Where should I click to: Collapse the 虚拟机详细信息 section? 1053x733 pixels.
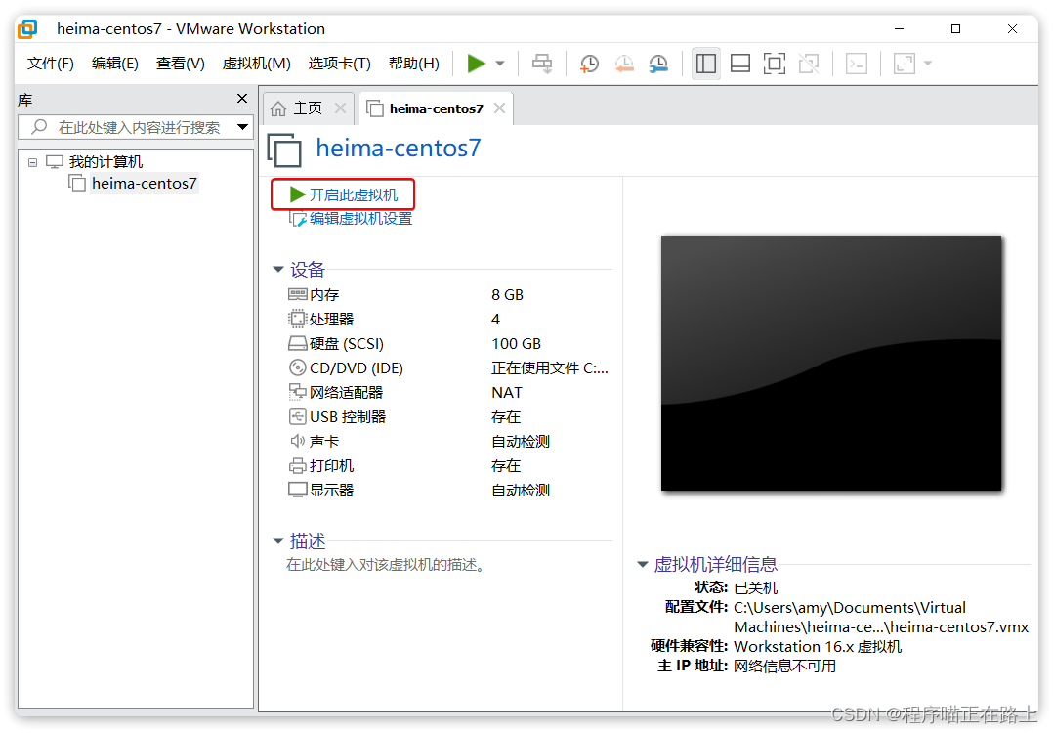(x=642, y=564)
